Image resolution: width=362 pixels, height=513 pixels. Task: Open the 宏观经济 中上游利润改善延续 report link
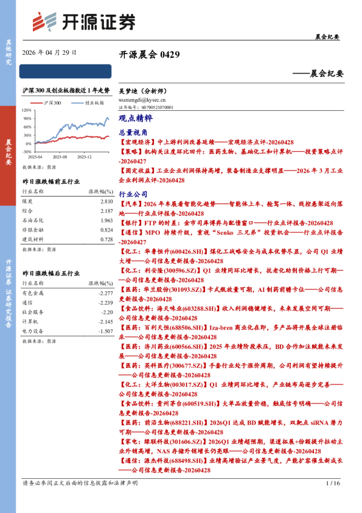point(206,142)
